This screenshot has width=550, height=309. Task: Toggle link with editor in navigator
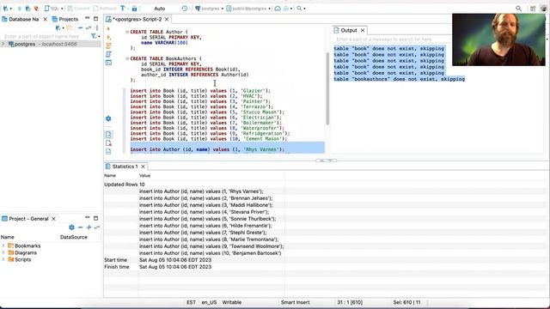[89, 27]
